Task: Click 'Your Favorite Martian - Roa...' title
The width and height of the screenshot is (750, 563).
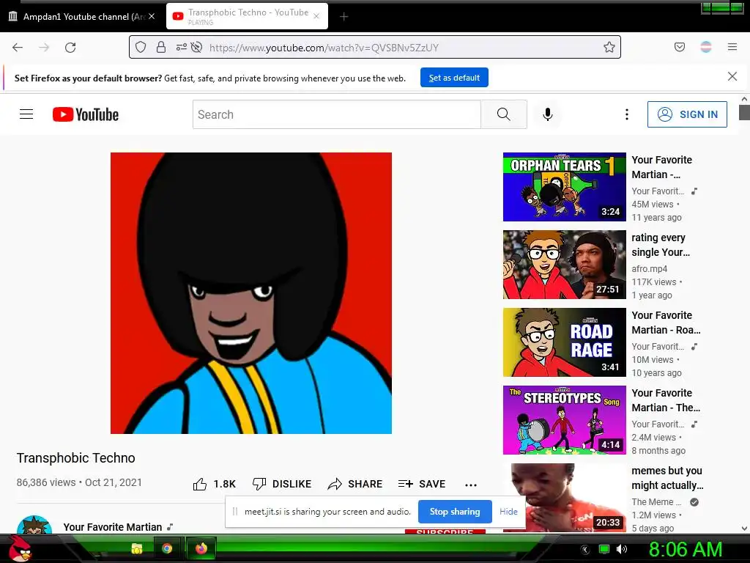Action: click(x=666, y=323)
